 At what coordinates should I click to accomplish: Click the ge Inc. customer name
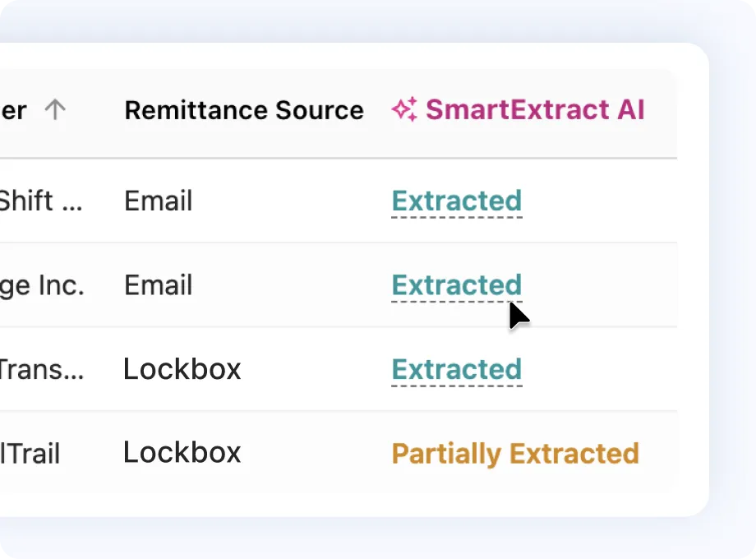pos(41,285)
